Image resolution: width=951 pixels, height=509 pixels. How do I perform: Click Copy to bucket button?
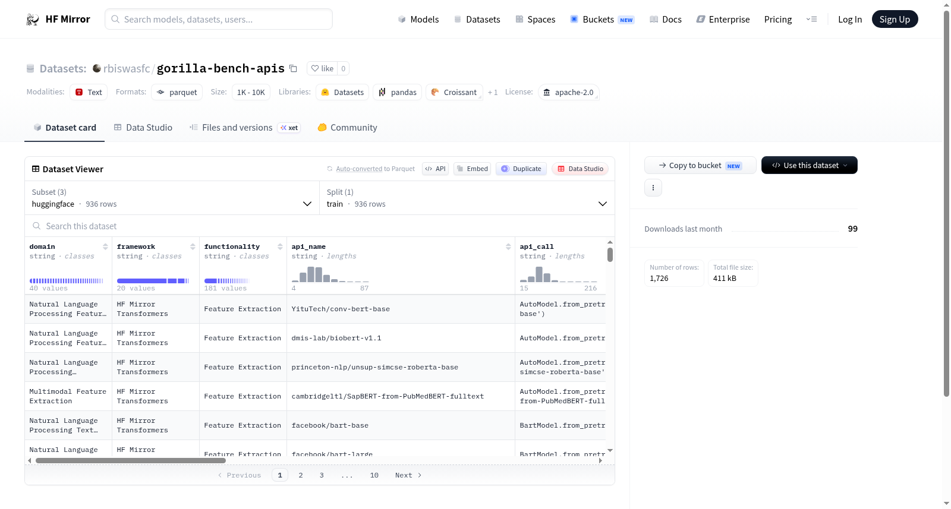click(x=700, y=165)
